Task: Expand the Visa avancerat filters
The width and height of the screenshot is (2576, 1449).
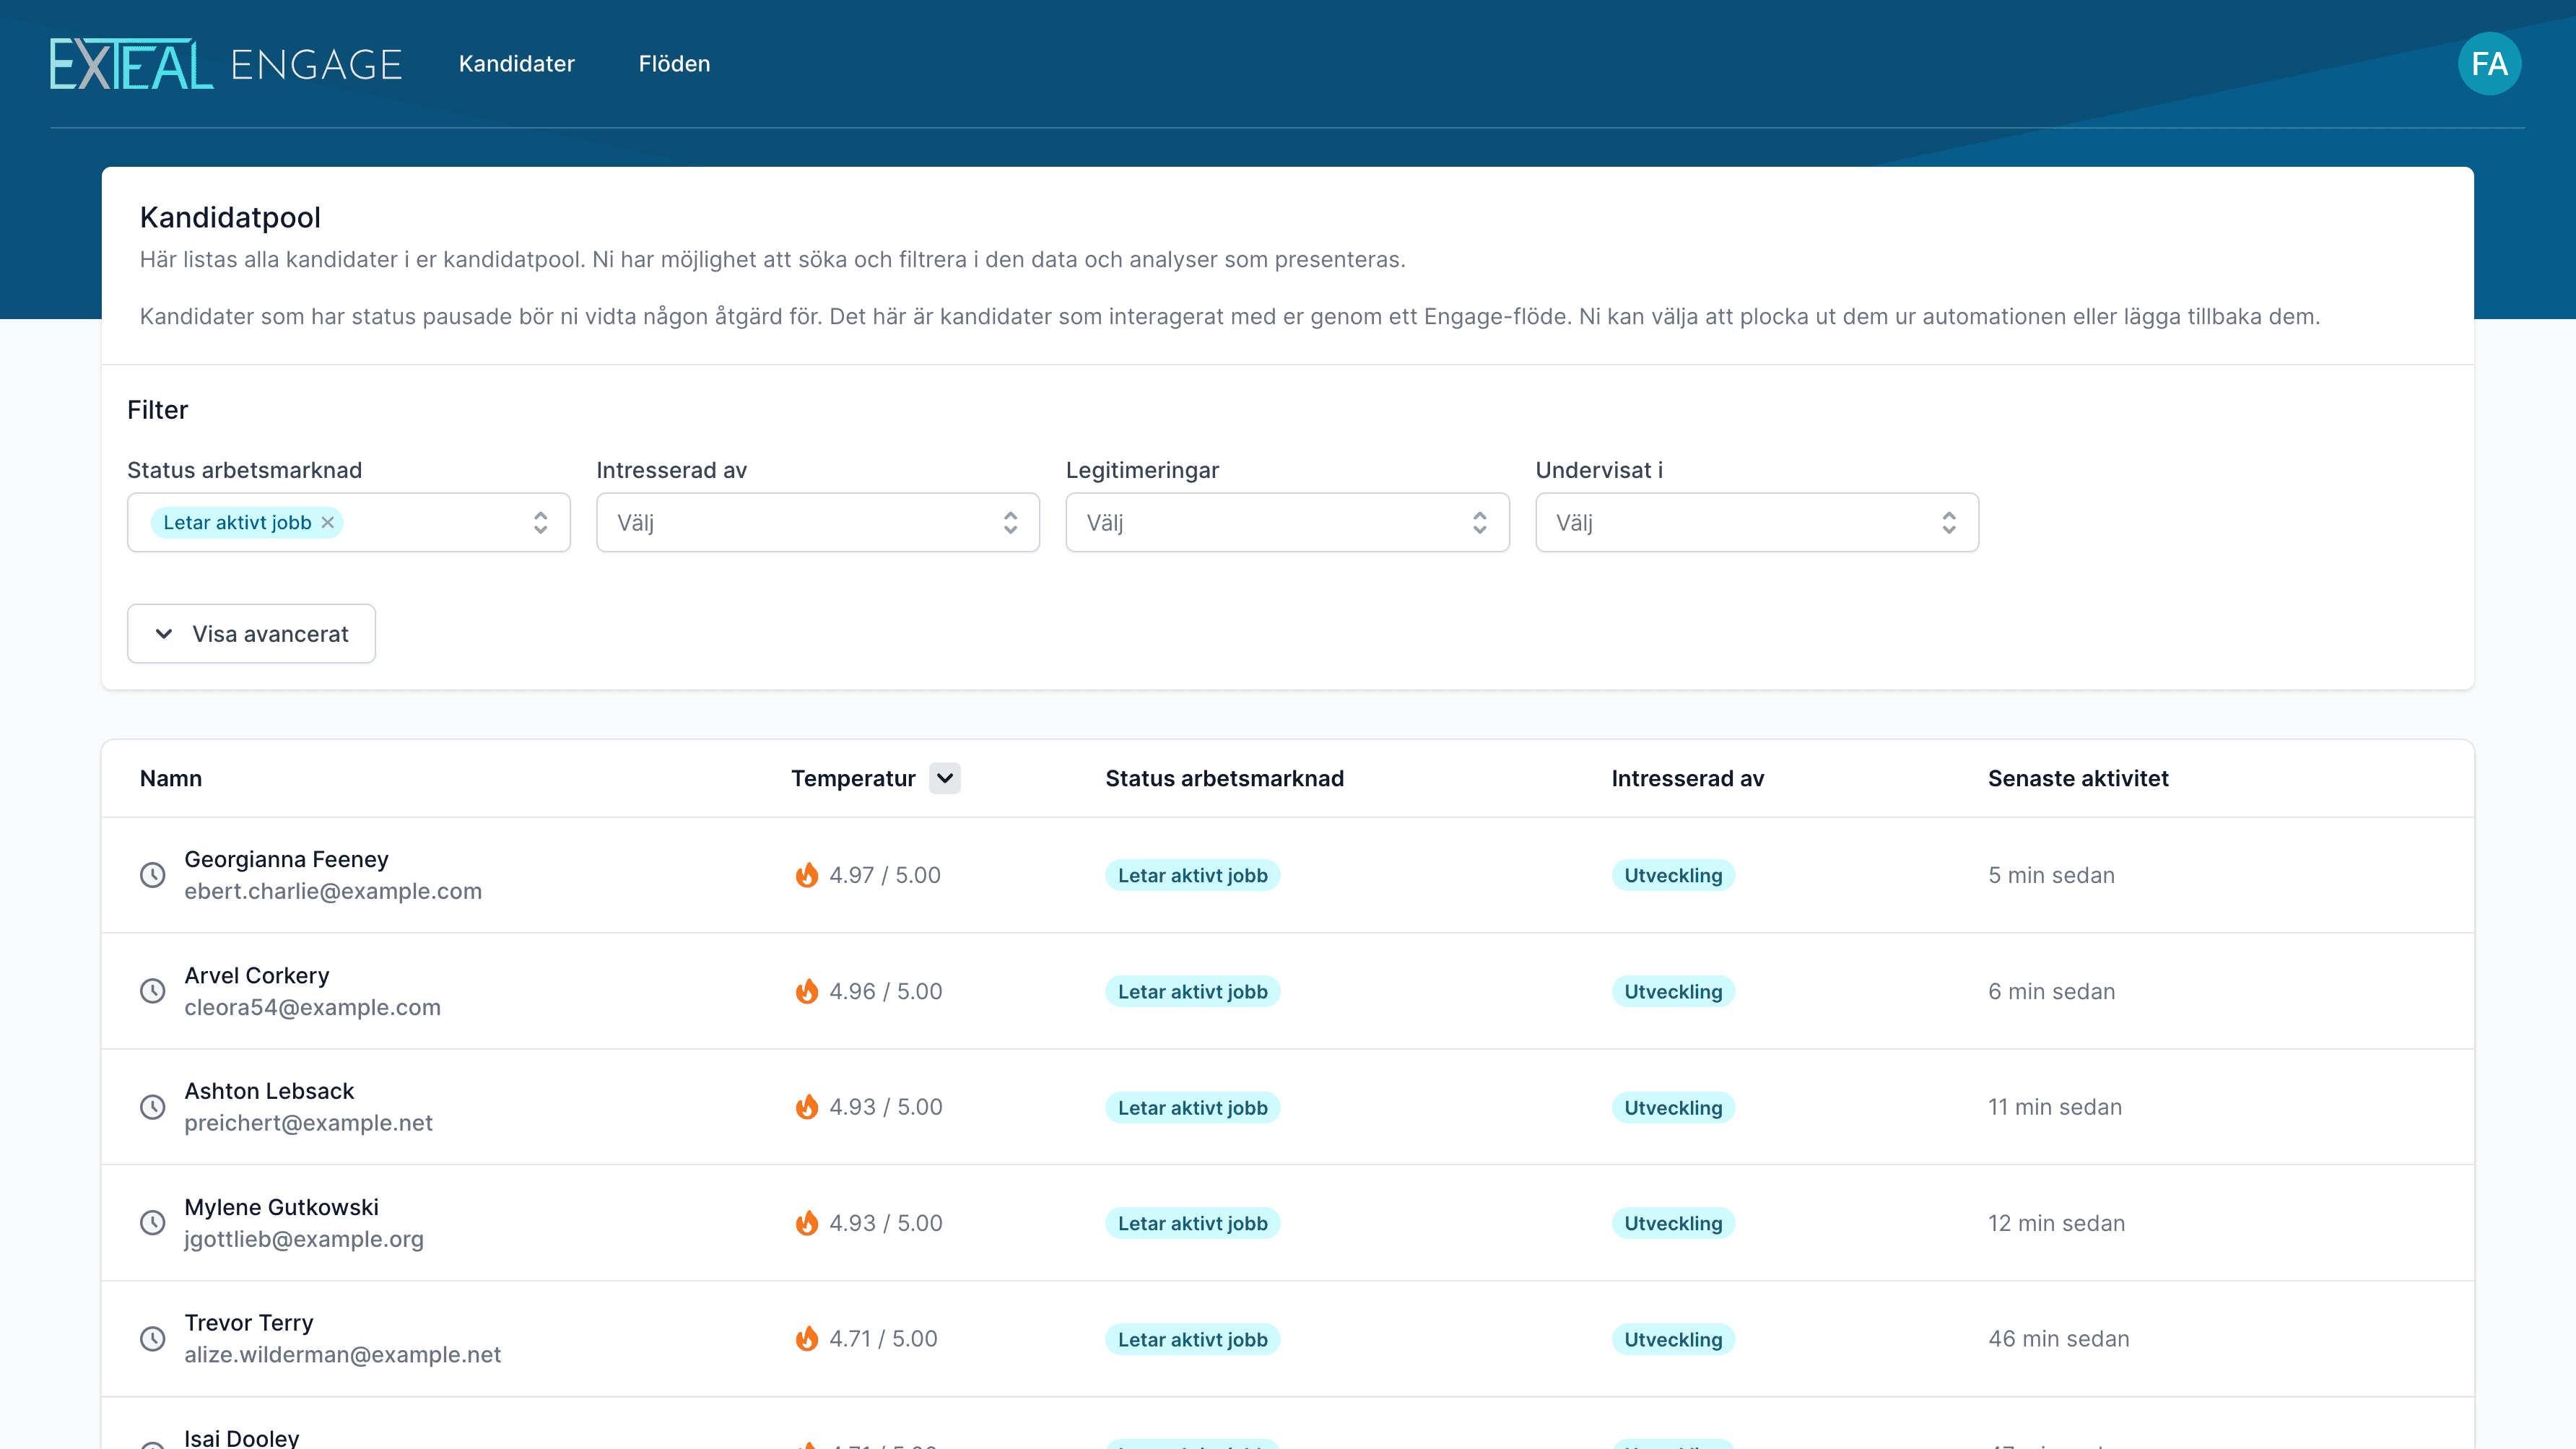Action: click(251, 634)
